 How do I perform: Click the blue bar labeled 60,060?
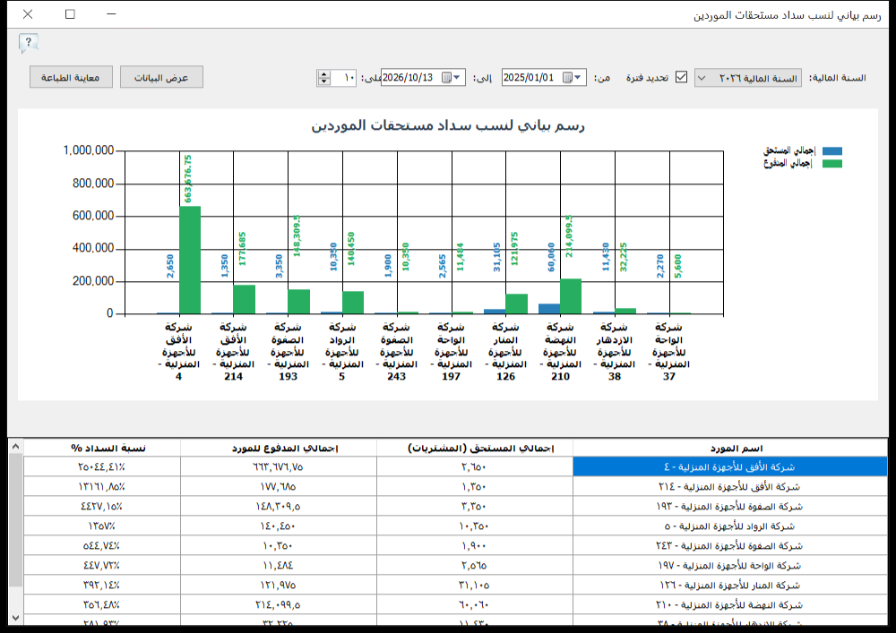pyautogui.click(x=550, y=309)
